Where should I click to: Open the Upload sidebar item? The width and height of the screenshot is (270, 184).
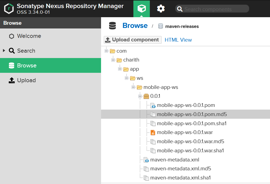tap(50, 80)
